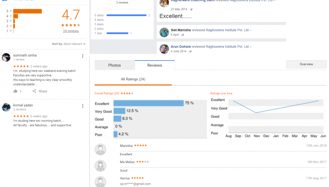Click the Nov label on ratings chart axis

click(x=257, y=136)
